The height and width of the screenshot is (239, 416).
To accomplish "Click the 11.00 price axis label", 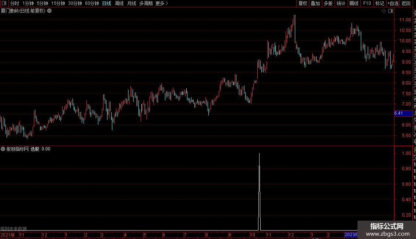I will [405, 20].
